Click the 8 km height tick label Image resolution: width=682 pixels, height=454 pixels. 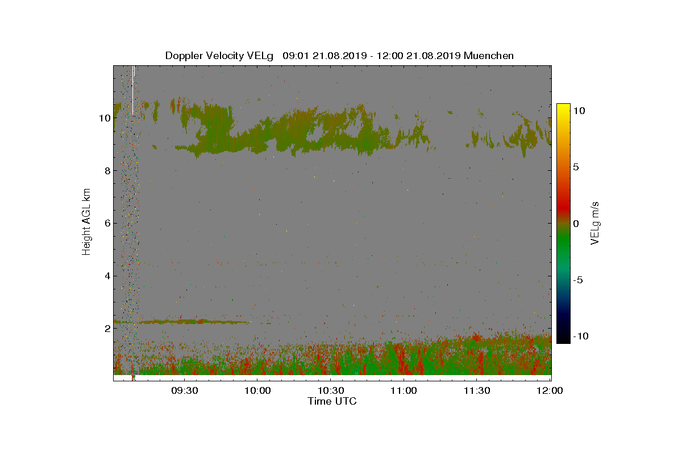click(106, 171)
